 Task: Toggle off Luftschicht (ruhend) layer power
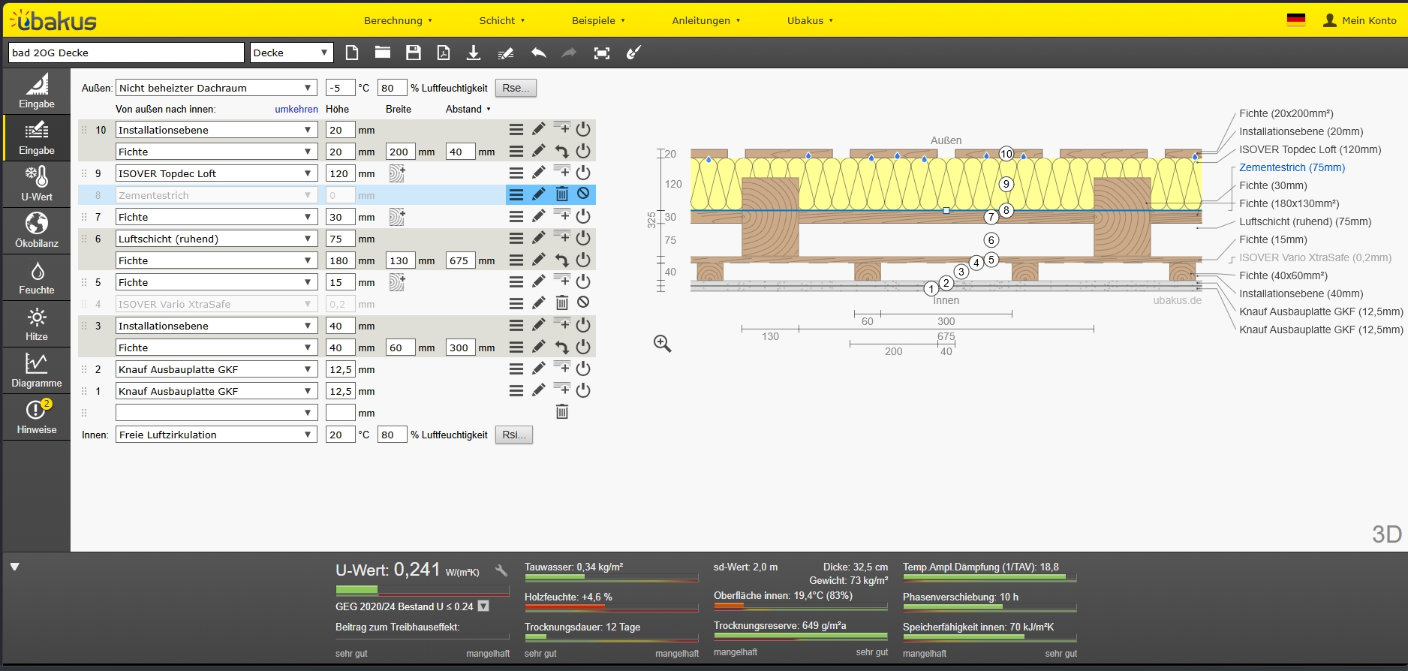(x=583, y=238)
